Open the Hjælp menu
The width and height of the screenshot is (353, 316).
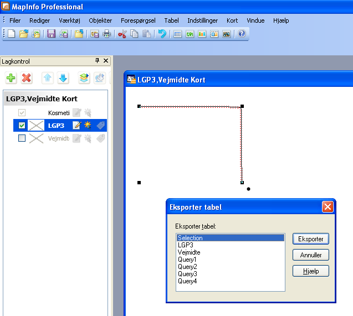(x=281, y=20)
